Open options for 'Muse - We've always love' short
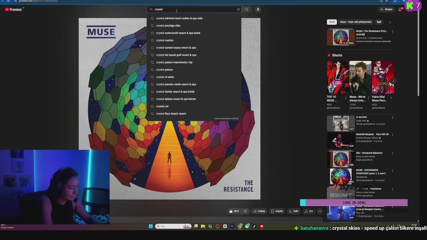 point(369,98)
